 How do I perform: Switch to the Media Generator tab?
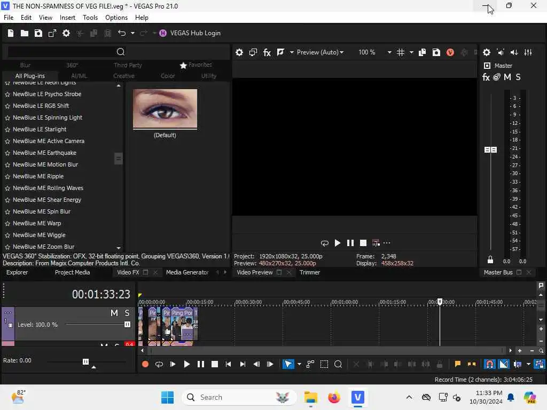[187, 272]
